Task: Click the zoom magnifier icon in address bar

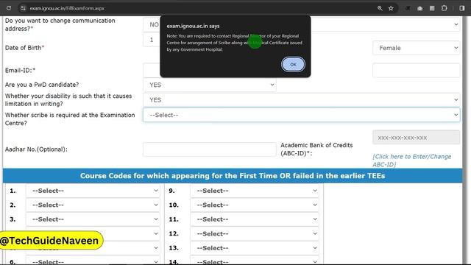Action: click(x=380, y=8)
